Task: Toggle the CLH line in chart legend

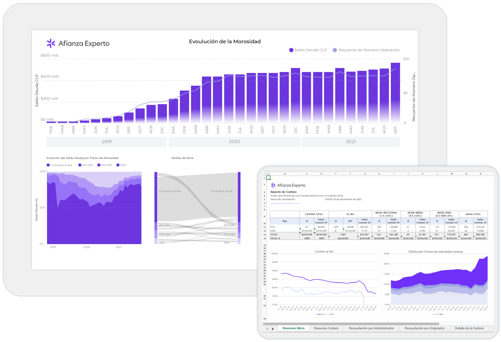Action: [x=321, y=314]
